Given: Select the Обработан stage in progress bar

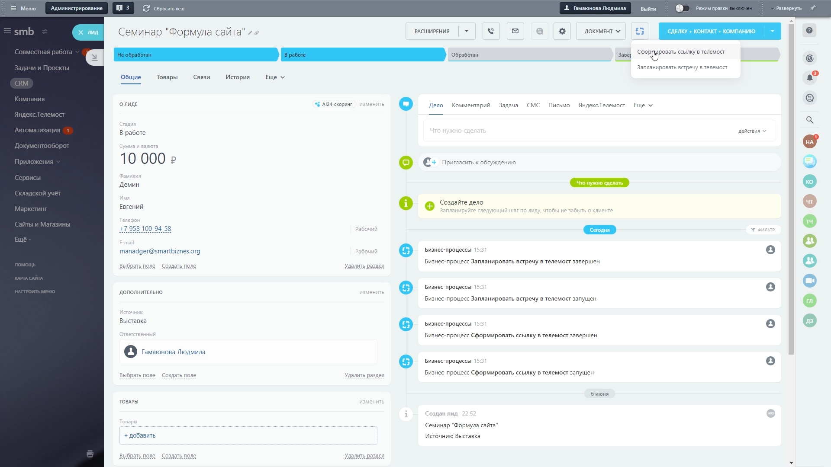Looking at the screenshot, I should click(x=529, y=55).
